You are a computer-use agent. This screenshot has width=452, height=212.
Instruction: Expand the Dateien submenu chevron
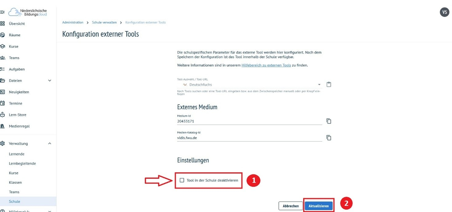pyautogui.click(x=50, y=80)
